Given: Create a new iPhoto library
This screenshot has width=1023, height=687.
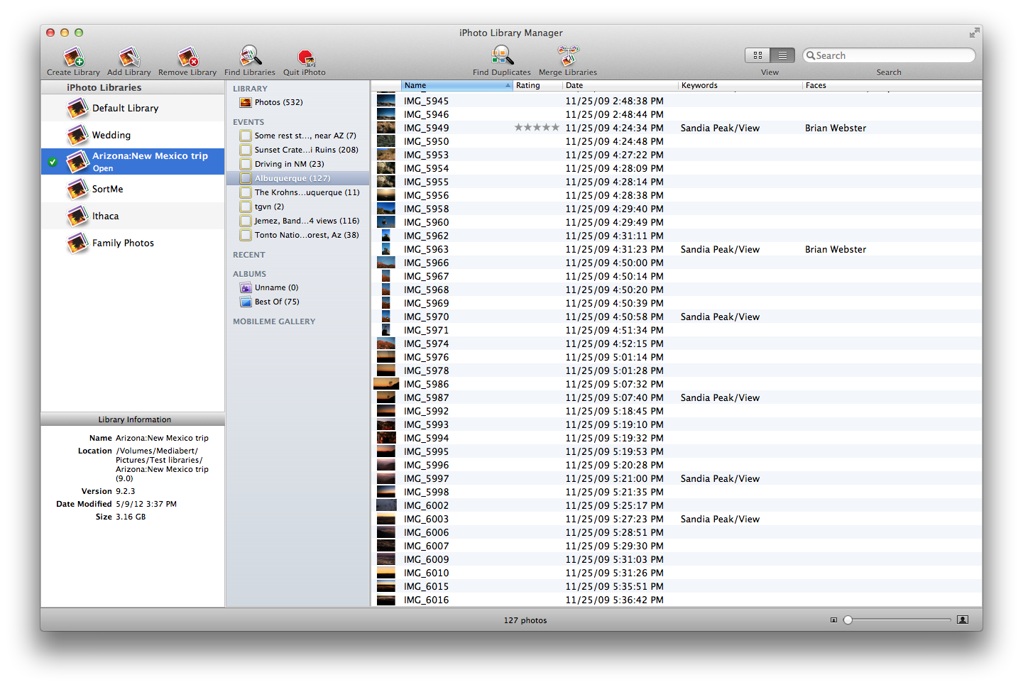Looking at the screenshot, I should coord(72,60).
